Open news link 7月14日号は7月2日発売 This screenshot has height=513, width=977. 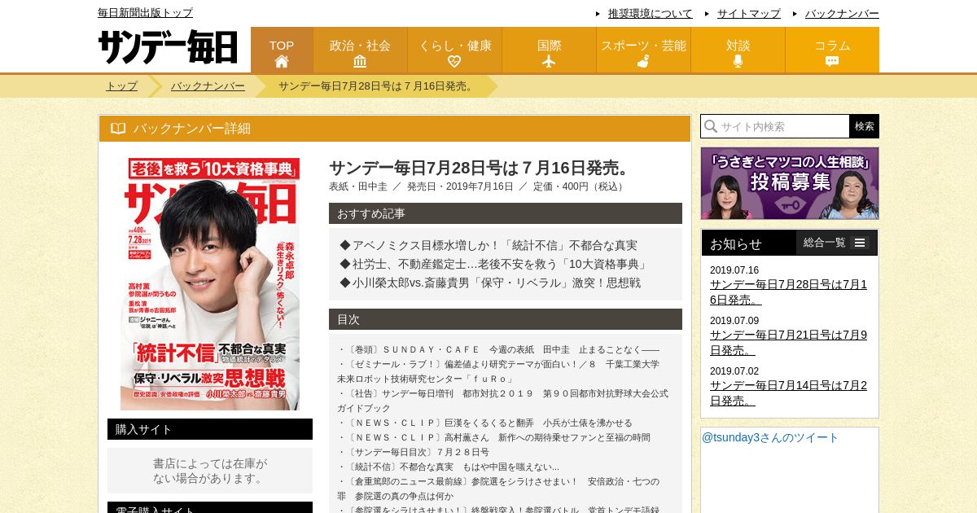point(788,393)
